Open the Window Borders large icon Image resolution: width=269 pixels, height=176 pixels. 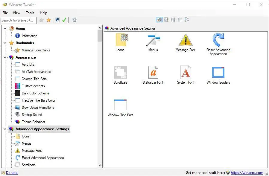218,75
